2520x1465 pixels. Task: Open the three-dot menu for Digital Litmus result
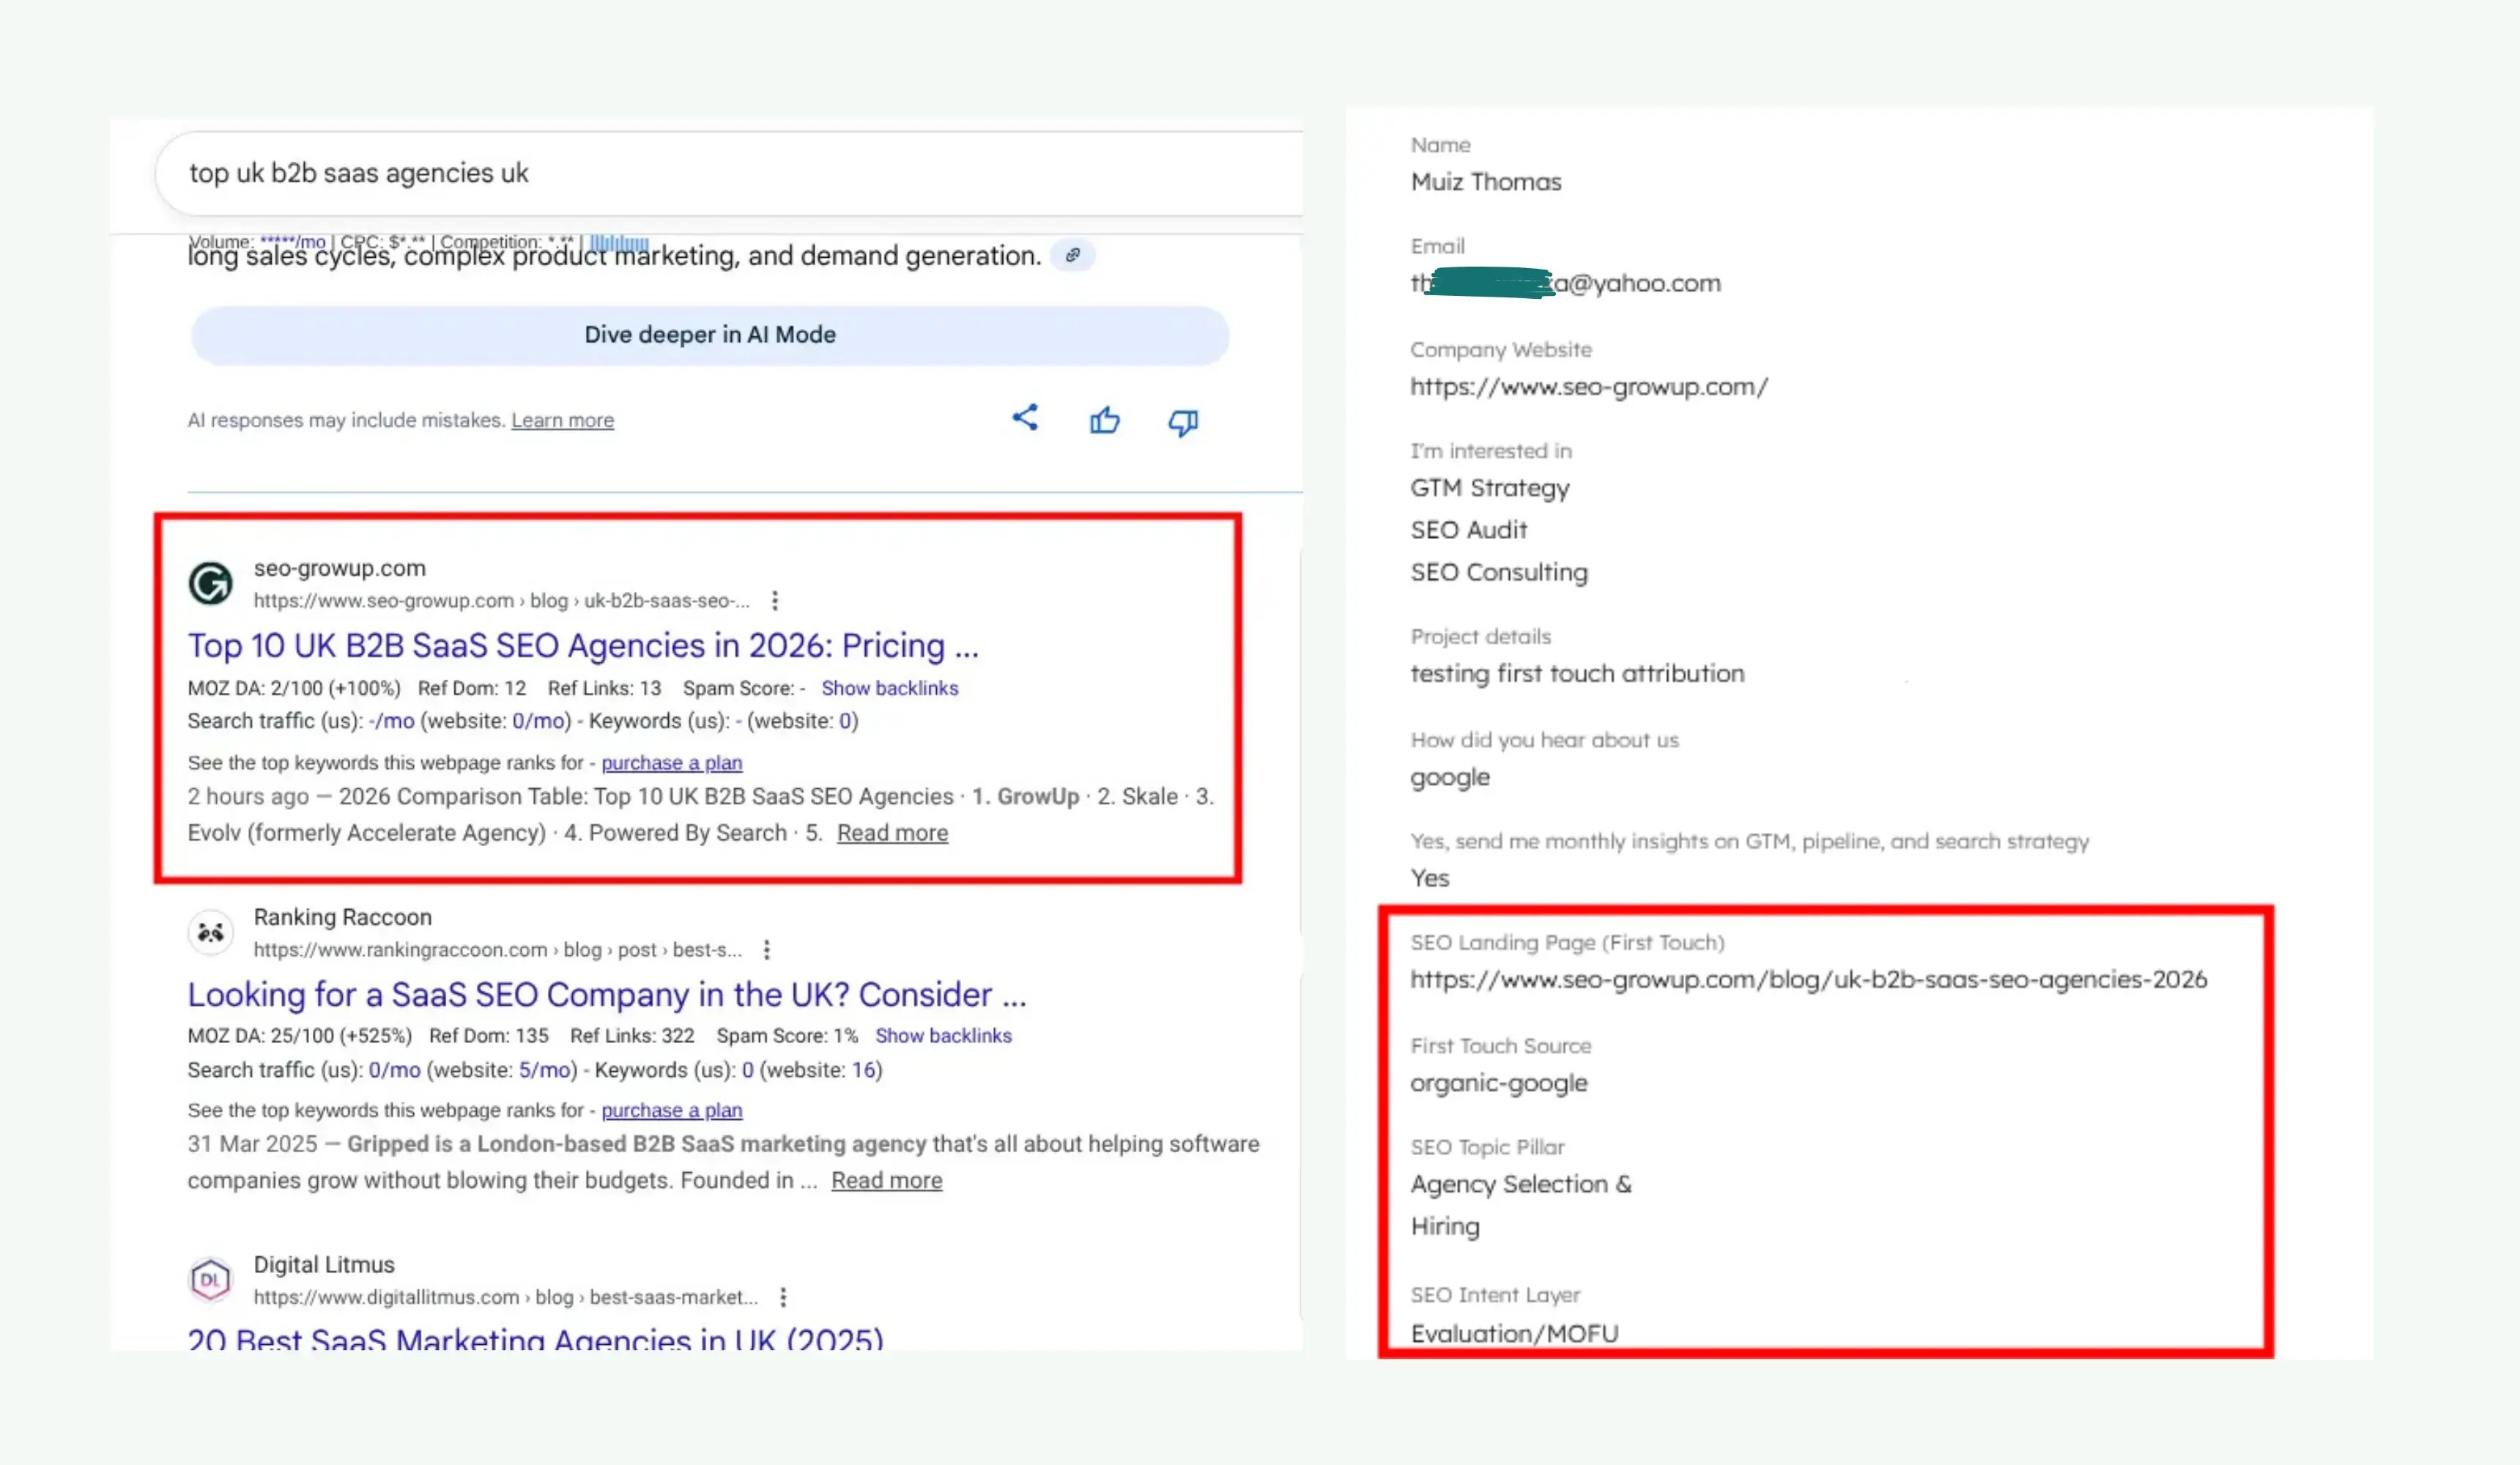782,1297
